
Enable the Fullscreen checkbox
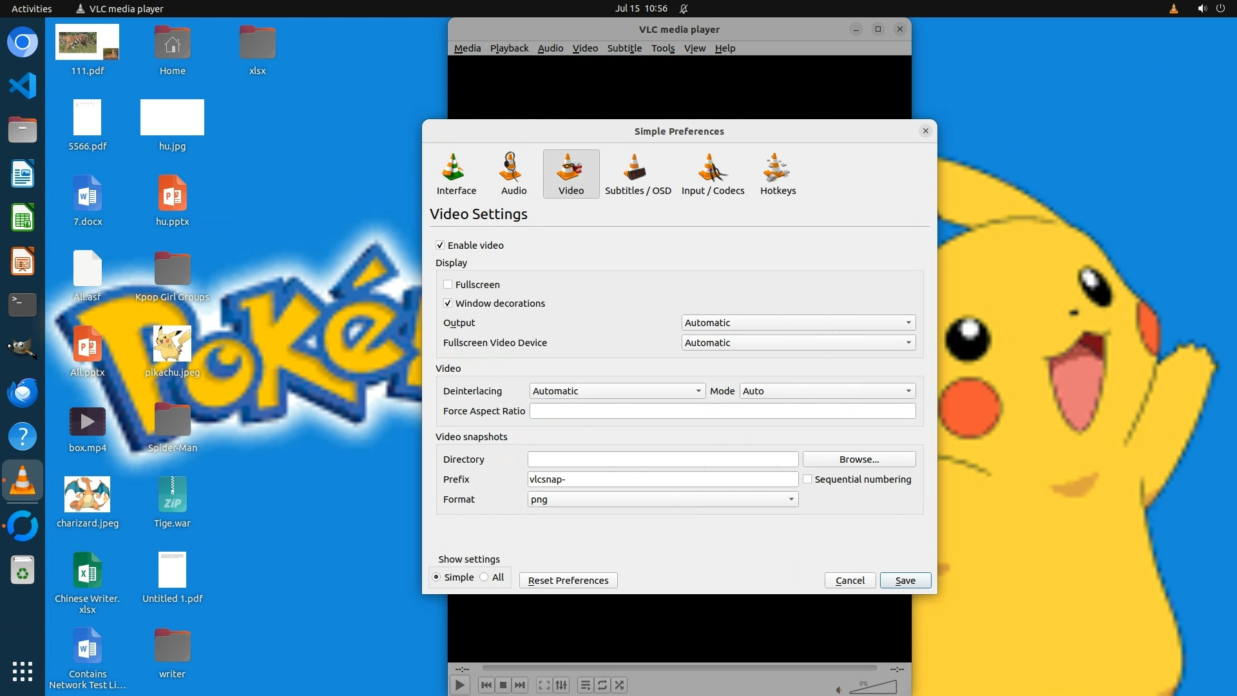[448, 285]
